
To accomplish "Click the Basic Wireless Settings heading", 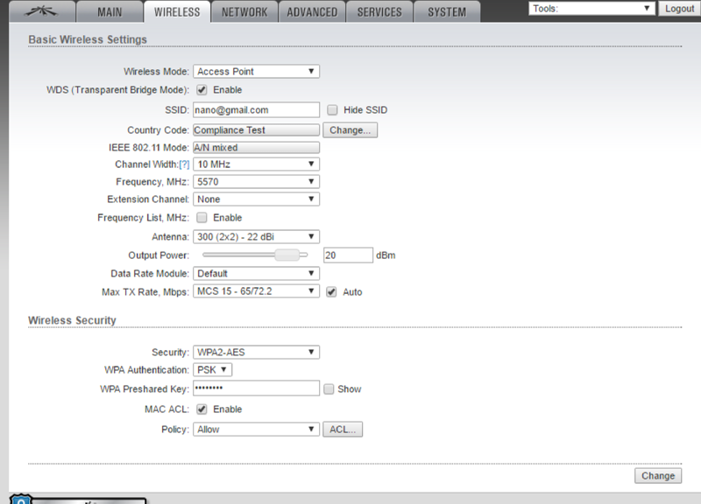I will coord(88,39).
